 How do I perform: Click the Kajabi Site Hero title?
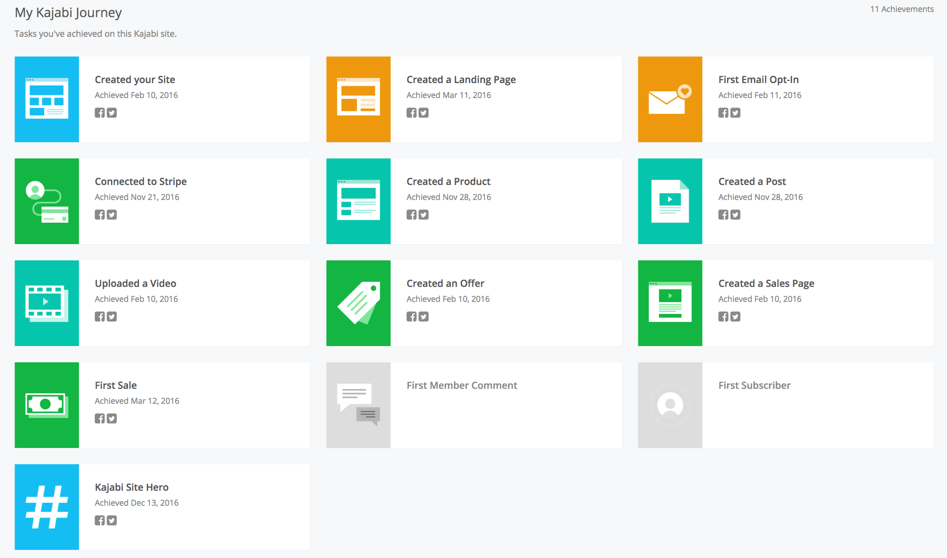[x=131, y=487]
